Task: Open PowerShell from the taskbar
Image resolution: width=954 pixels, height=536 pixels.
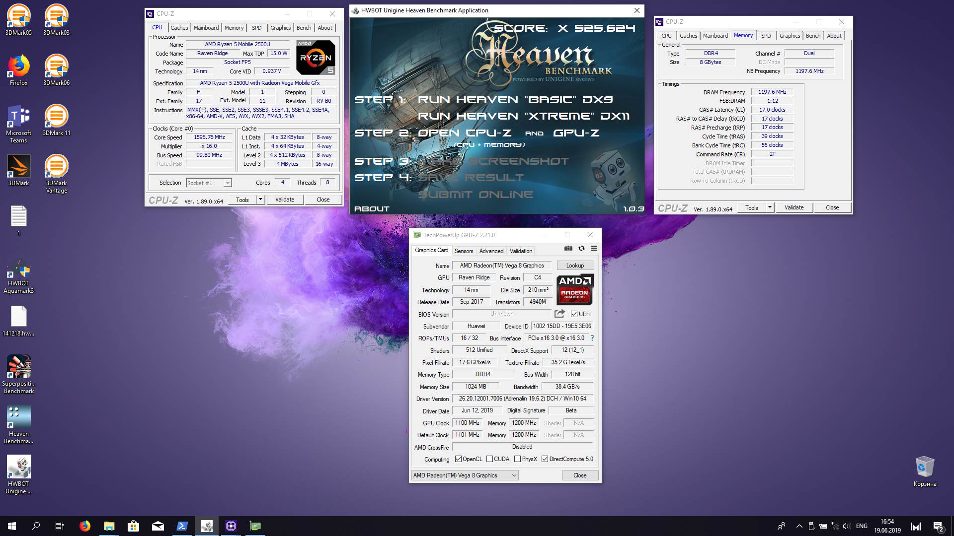Action: pos(182,526)
